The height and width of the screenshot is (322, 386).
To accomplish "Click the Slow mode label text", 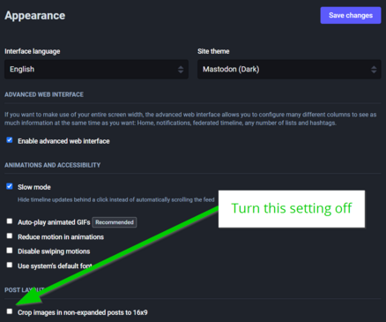I will click(x=34, y=187).
